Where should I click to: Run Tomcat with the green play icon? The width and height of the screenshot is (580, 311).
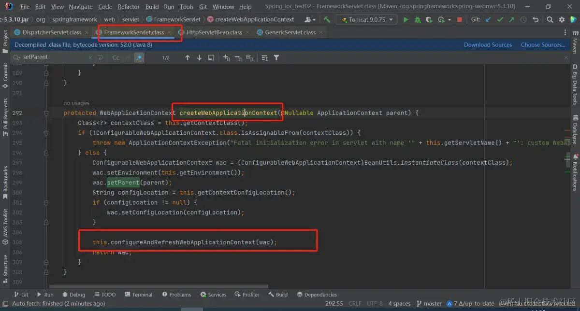pos(406,20)
